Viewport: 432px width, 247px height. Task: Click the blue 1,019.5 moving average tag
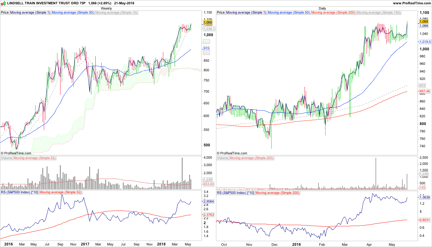coord(425,42)
